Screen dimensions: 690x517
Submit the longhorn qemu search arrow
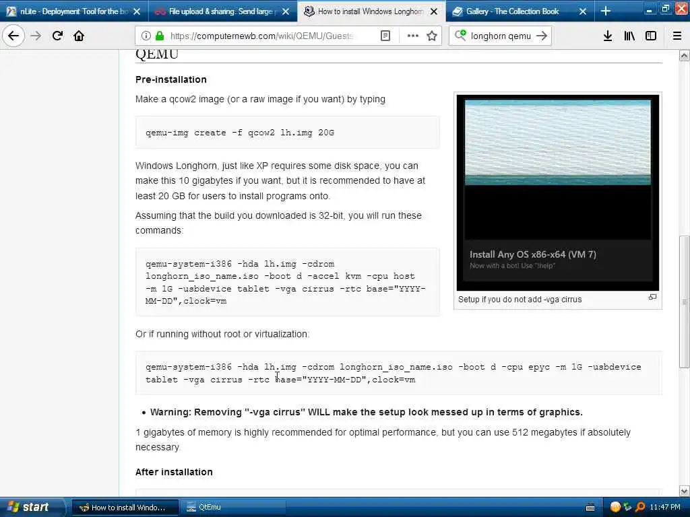[542, 36]
